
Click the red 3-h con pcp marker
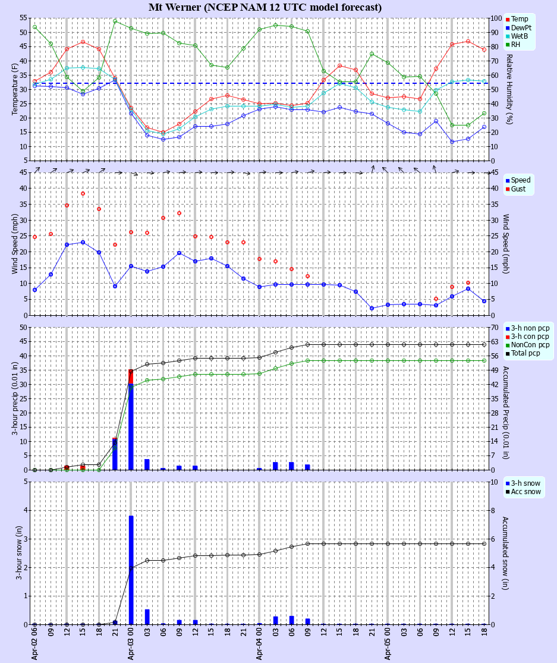(508, 337)
